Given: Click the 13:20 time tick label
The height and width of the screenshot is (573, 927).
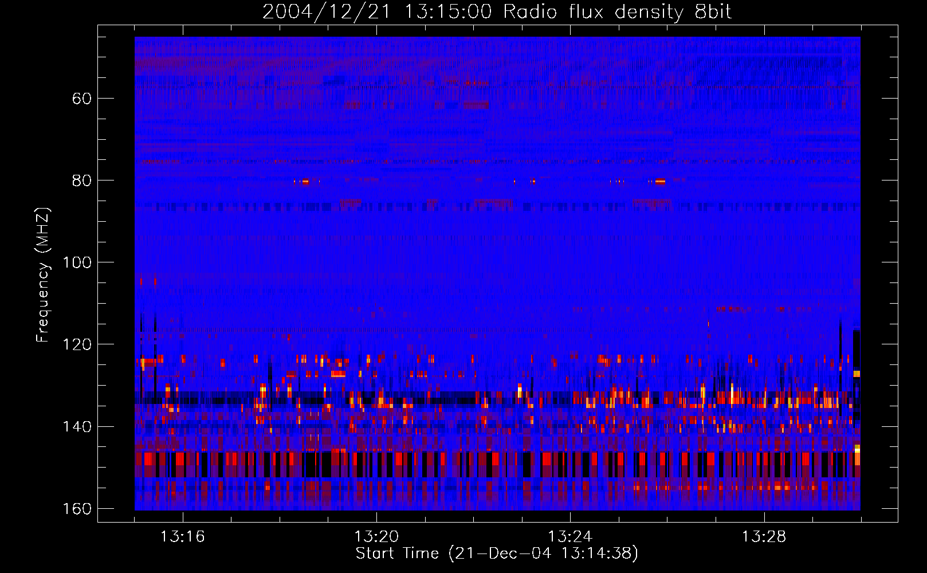Looking at the screenshot, I should point(376,537).
